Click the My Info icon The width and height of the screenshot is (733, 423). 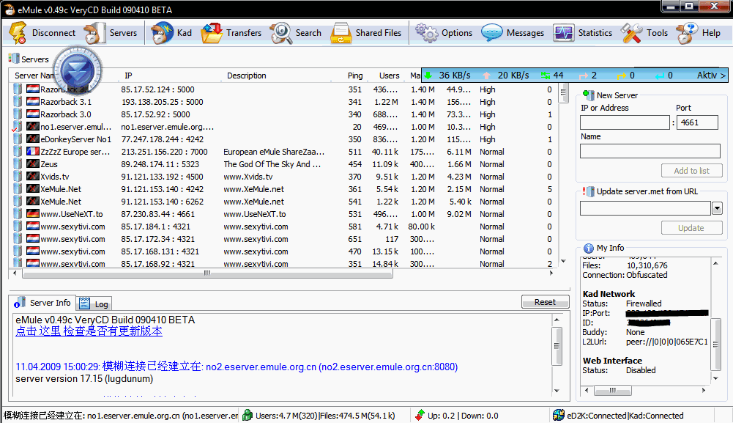(x=589, y=248)
